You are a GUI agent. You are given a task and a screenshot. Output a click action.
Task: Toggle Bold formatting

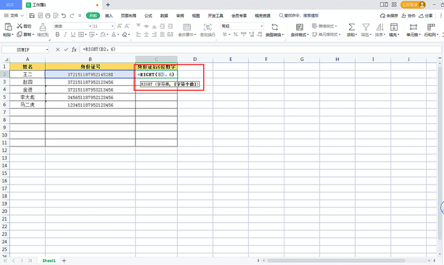click(x=58, y=35)
